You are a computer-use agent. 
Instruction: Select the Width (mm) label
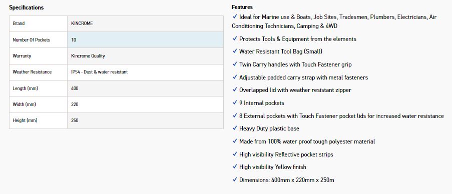coord(24,104)
